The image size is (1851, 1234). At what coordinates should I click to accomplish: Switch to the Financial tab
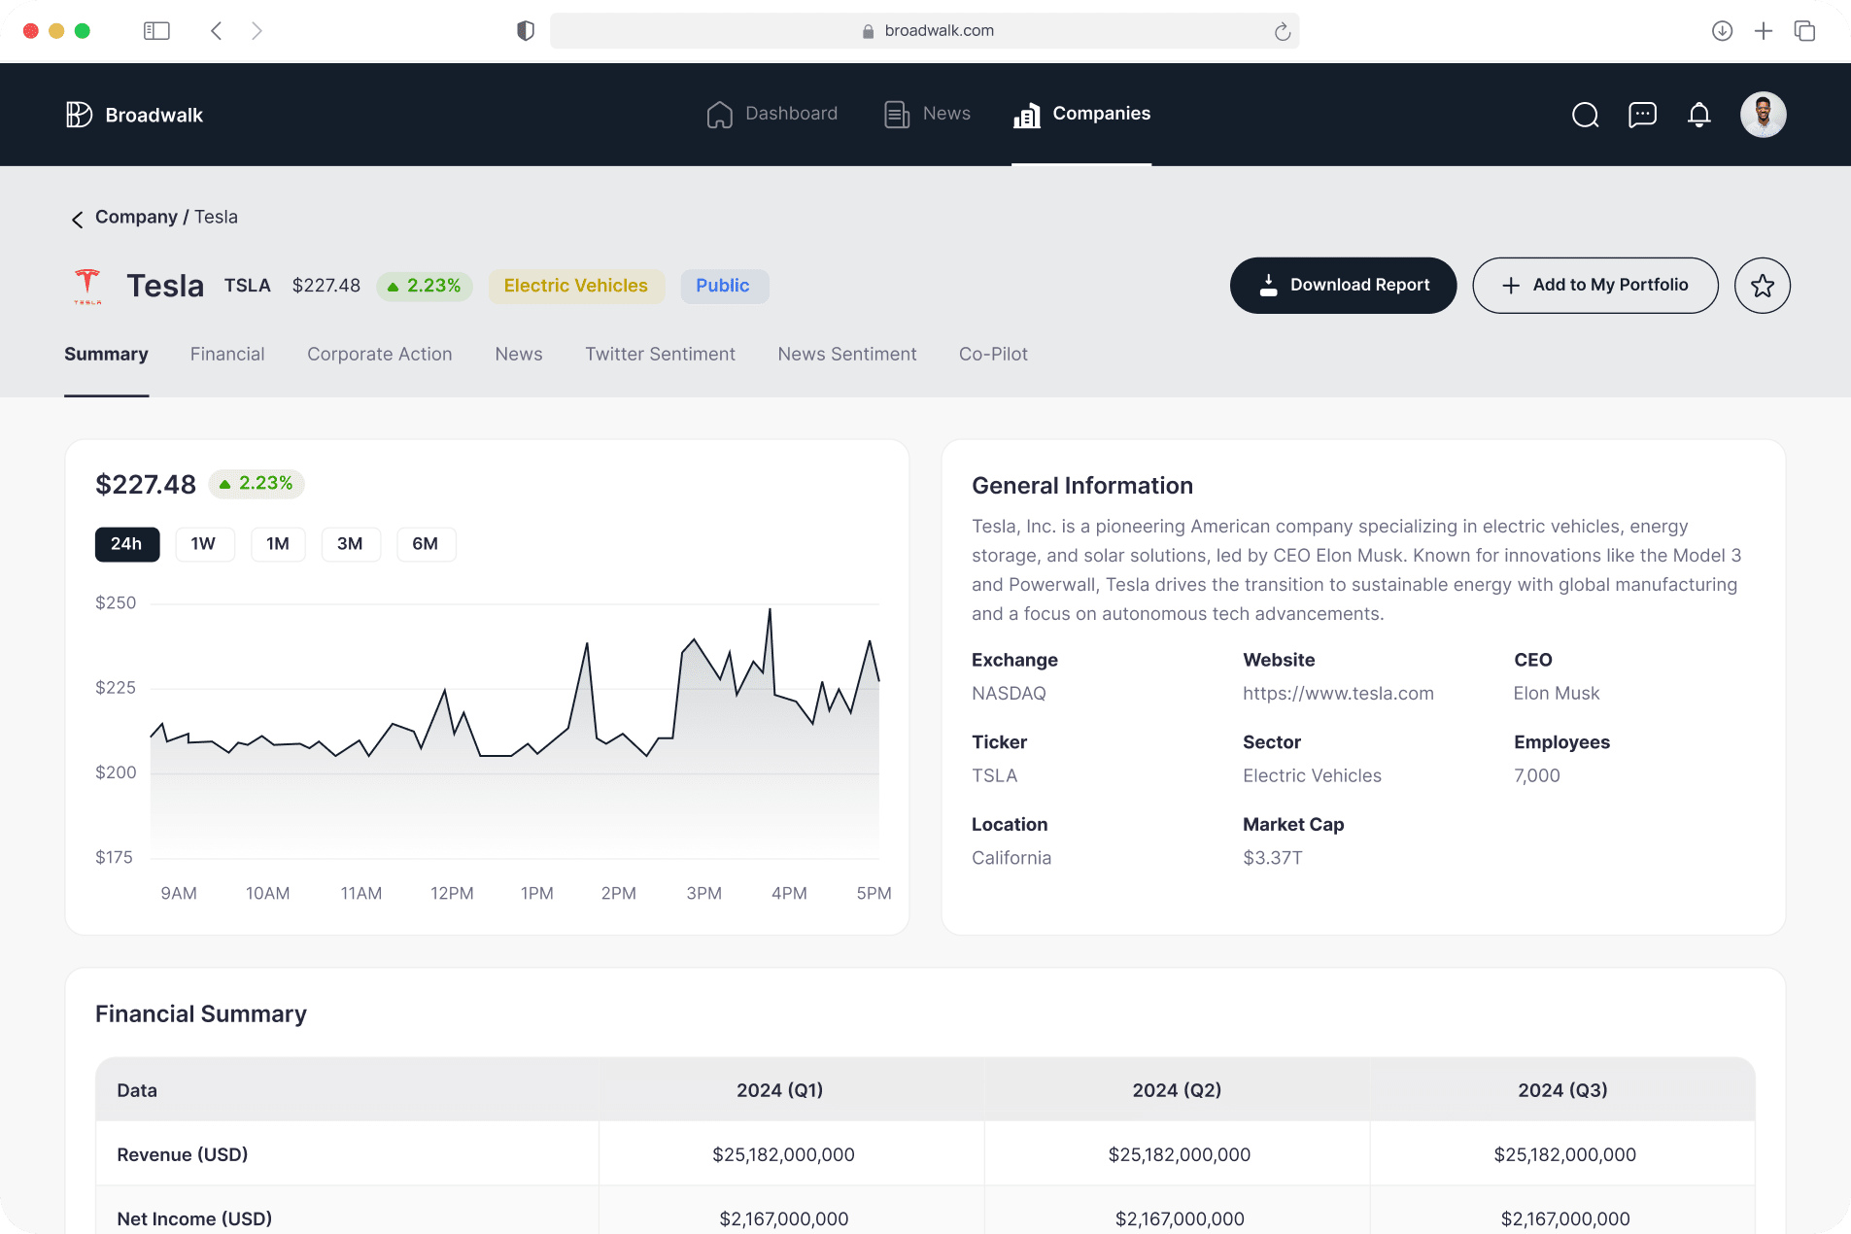tap(227, 355)
